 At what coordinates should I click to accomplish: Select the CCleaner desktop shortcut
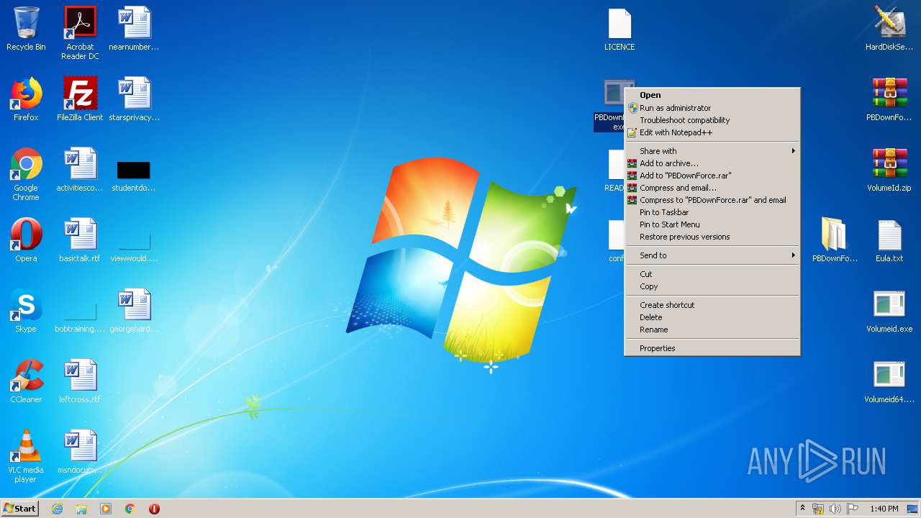coord(26,381)
